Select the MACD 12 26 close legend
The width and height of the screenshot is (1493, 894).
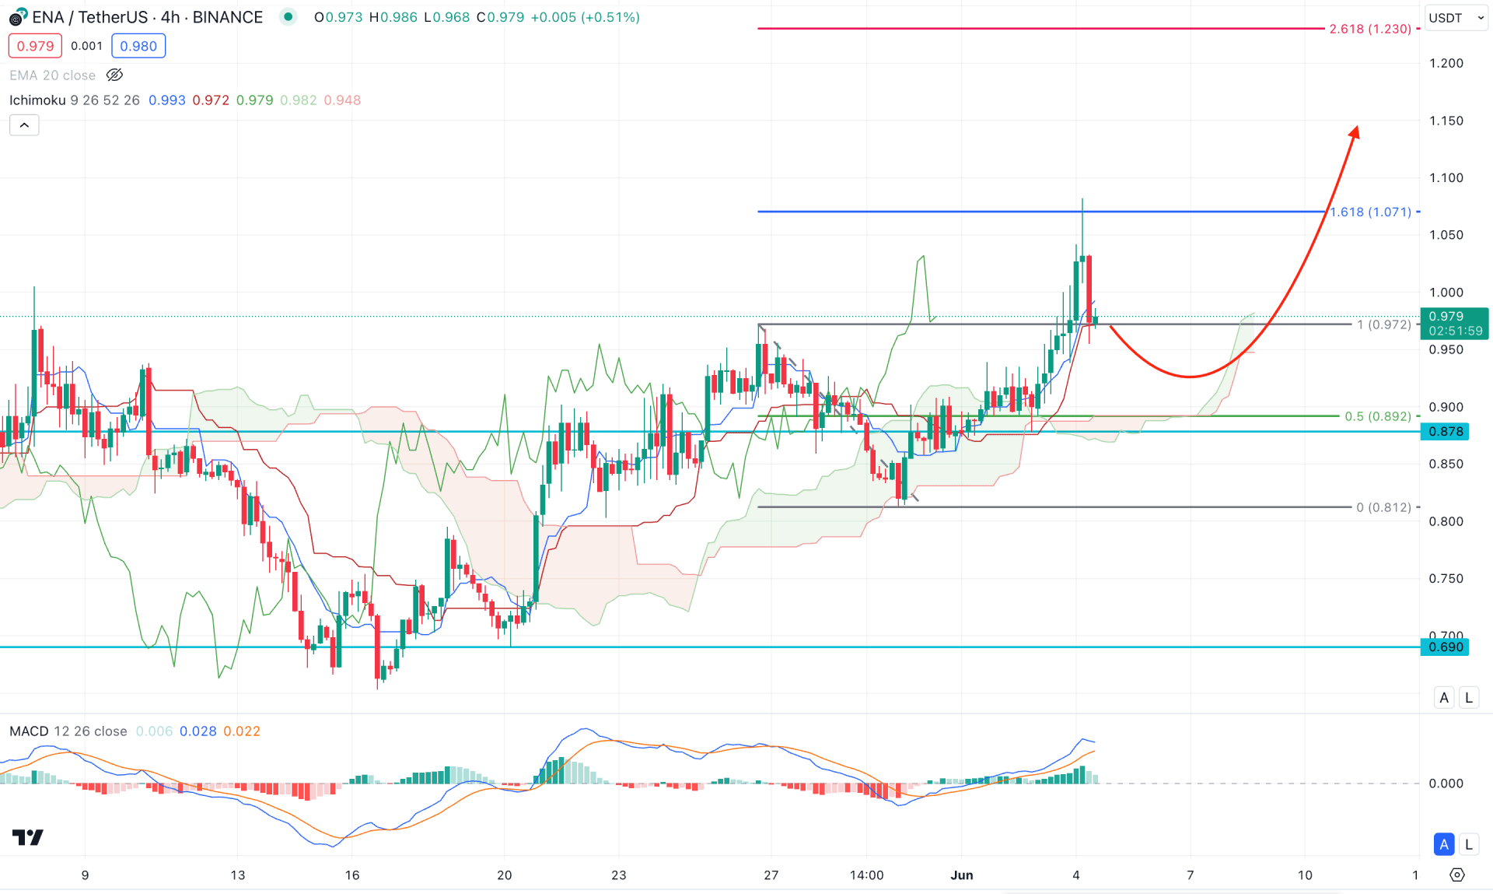68,731
